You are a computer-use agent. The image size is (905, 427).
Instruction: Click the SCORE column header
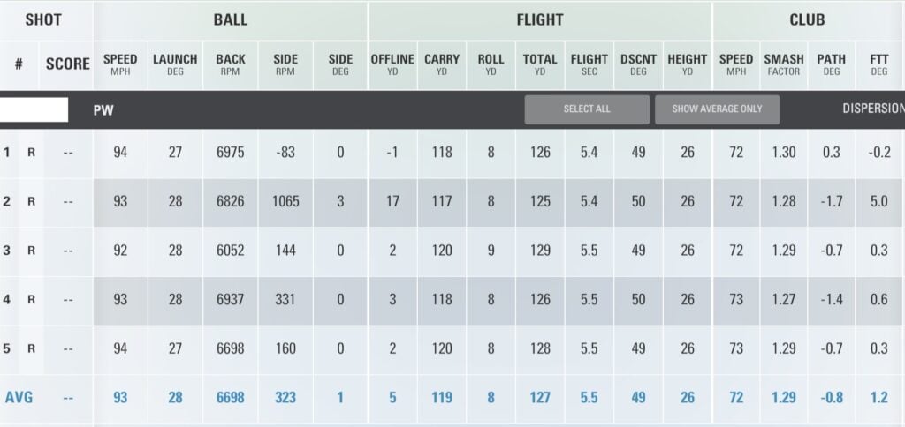68,64
